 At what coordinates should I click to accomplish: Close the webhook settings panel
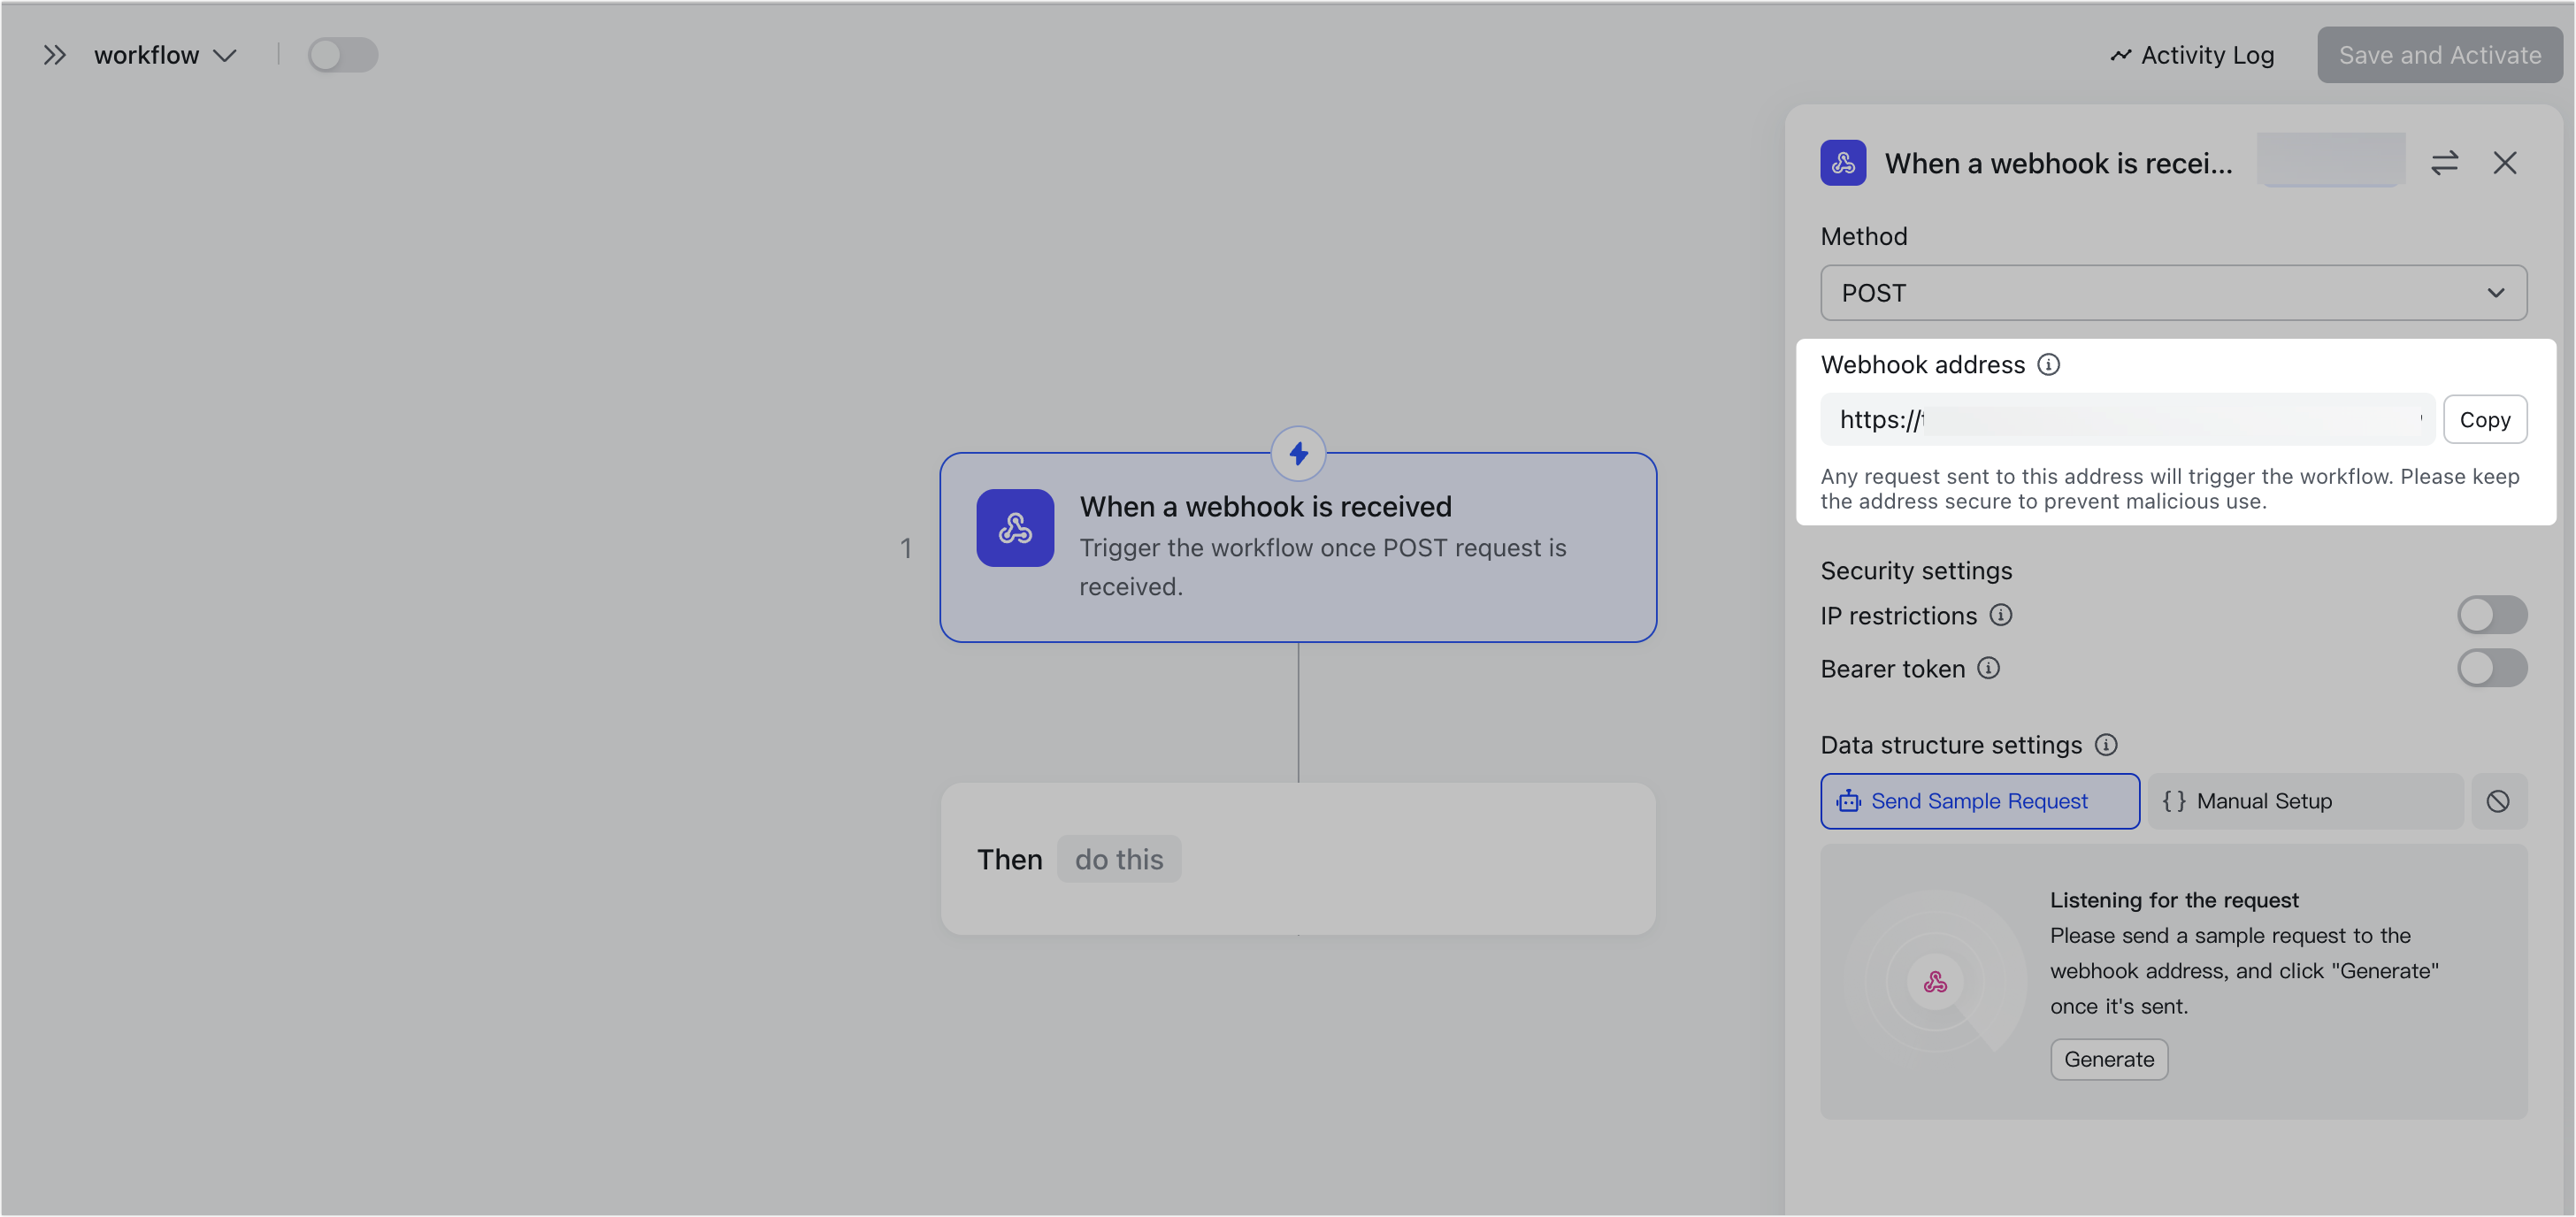2504,163
